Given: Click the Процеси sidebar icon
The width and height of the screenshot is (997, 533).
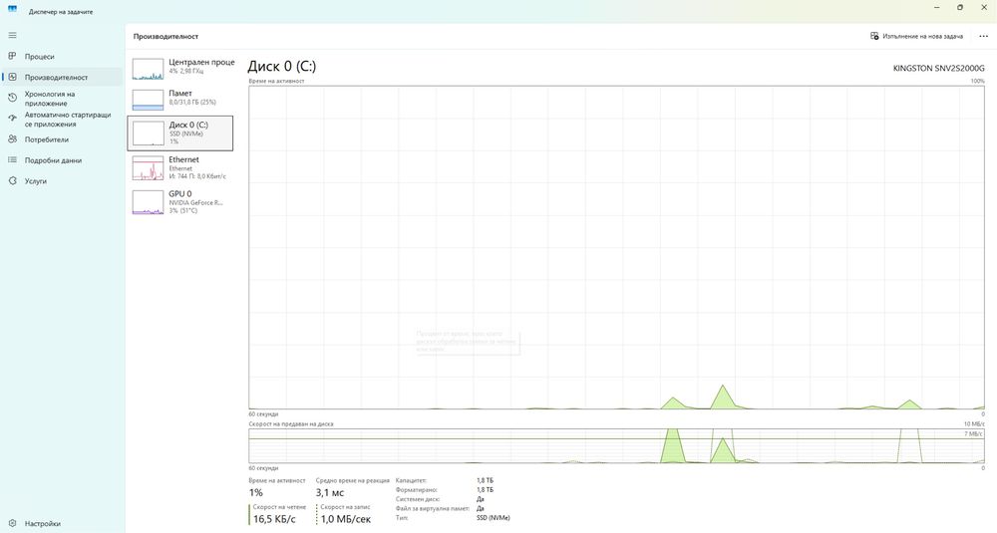Looking at the screenshot, I should click(x=12, y=57).
